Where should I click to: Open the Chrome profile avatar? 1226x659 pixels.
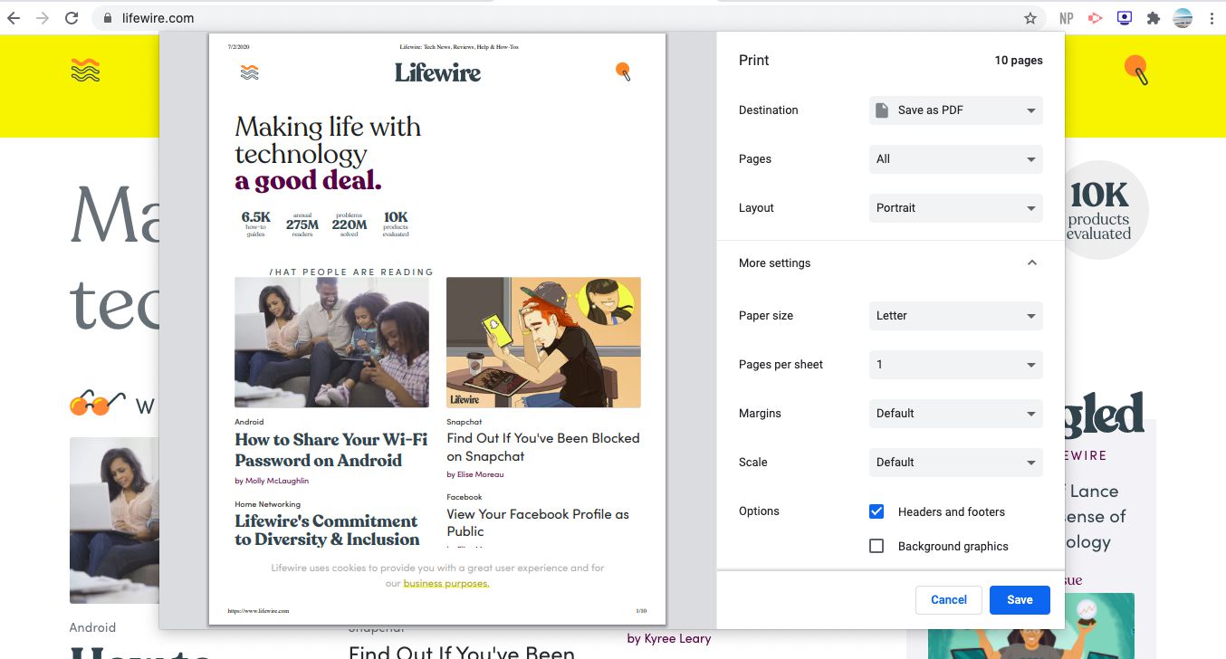coord(1183,18)
